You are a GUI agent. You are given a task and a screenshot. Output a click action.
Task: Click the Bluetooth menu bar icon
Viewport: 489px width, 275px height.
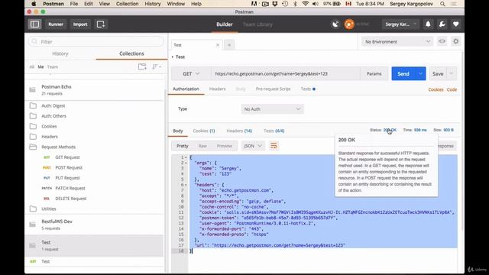pos(295,4)
